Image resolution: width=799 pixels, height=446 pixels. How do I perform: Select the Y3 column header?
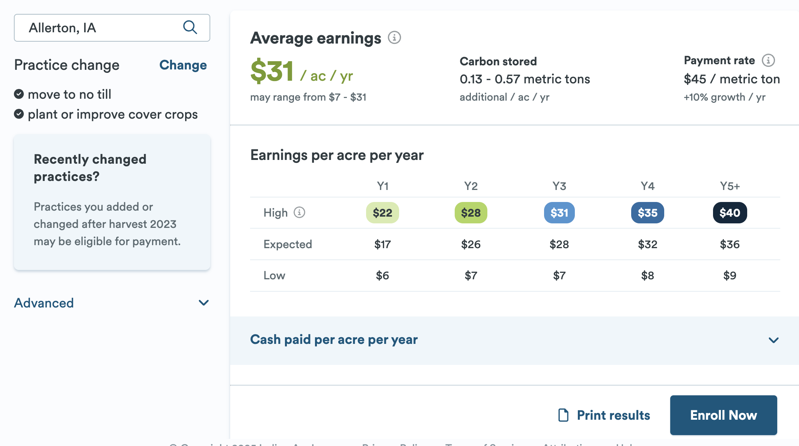coord(559,185)
